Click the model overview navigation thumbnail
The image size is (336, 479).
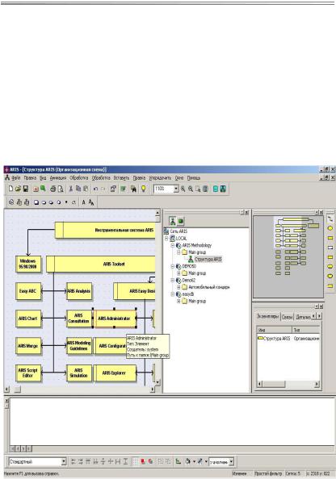click(288, 256)
